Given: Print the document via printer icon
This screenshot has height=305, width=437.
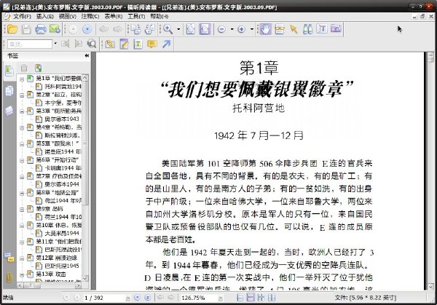Looking at the screenshot, I should (x=41, y=29).
